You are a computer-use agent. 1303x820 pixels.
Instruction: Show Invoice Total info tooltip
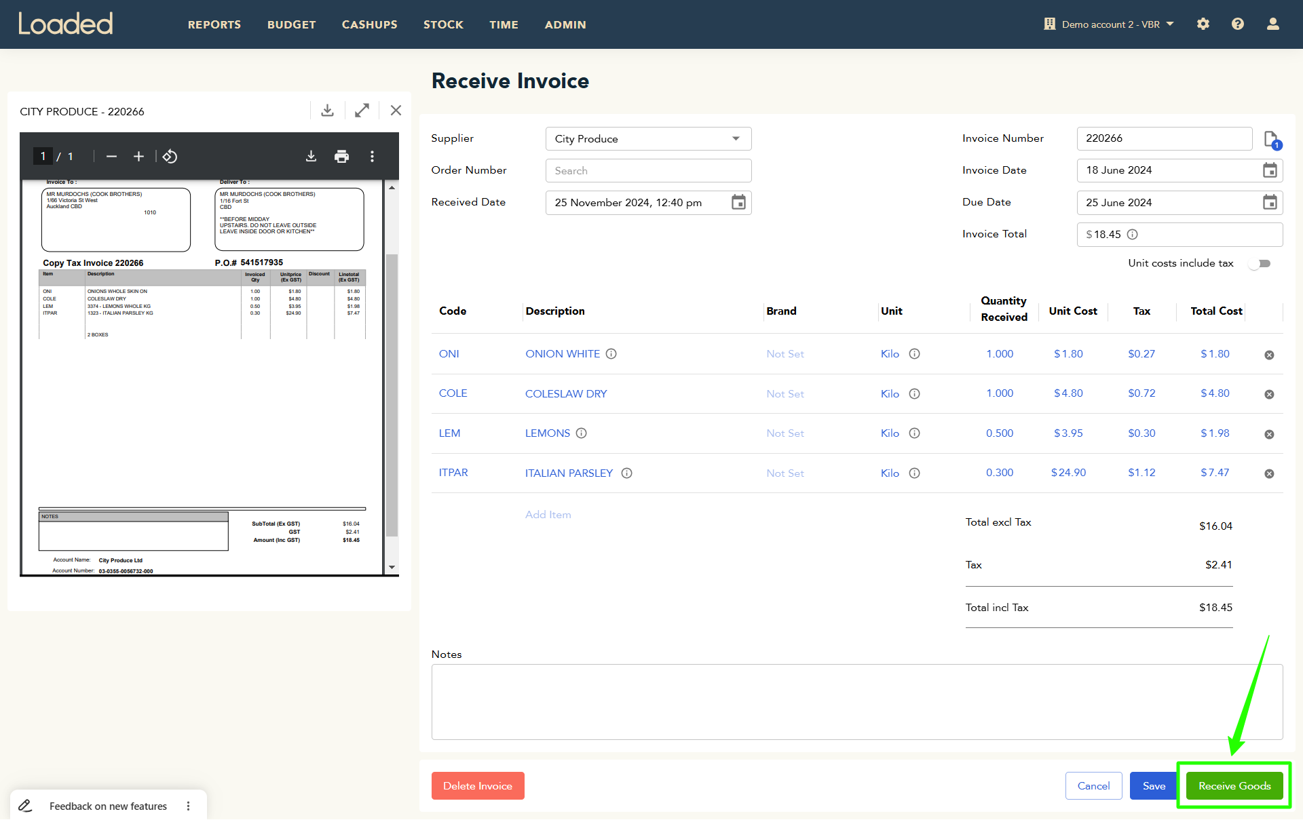(x=1133, y=235)
